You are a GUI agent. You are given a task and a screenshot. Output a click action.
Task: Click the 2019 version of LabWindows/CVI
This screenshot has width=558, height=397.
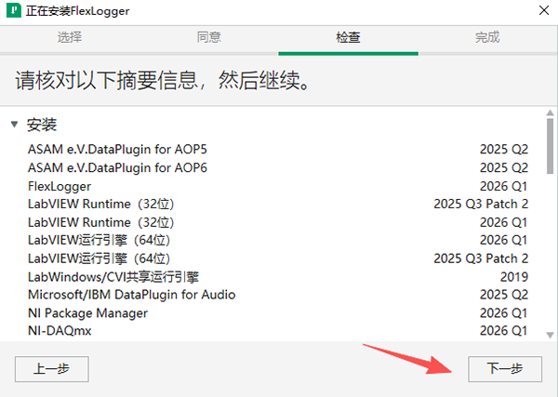pos(514,277)
